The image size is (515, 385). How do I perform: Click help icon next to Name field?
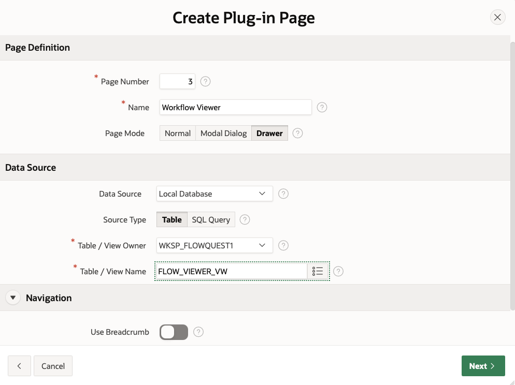(322, 107)
